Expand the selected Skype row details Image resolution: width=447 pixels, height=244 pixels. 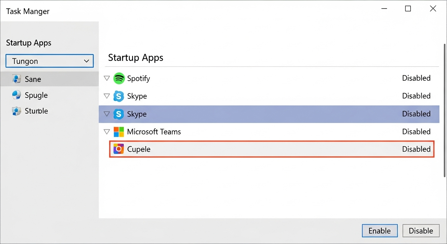pos(107,114)
